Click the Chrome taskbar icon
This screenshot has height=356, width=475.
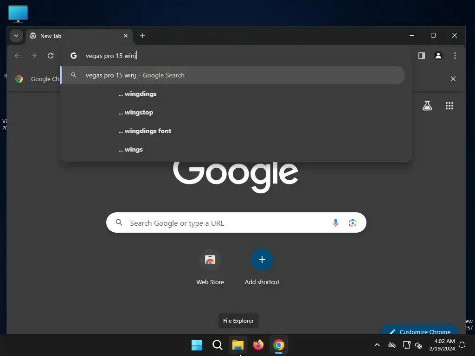point(279,345)
